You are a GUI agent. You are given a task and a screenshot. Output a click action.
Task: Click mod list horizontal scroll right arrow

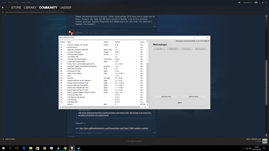tap(145, 107)
